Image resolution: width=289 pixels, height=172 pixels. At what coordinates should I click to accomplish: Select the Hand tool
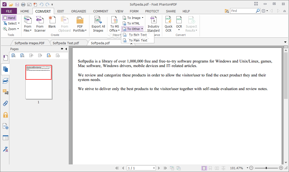click(x=9, y=18)
